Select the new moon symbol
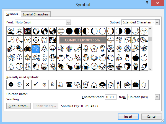This screenshot has width=166, height=124. [69, 31]
